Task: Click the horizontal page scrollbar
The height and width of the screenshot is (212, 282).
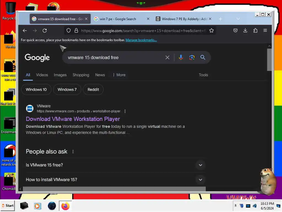Action: (114, 189)
